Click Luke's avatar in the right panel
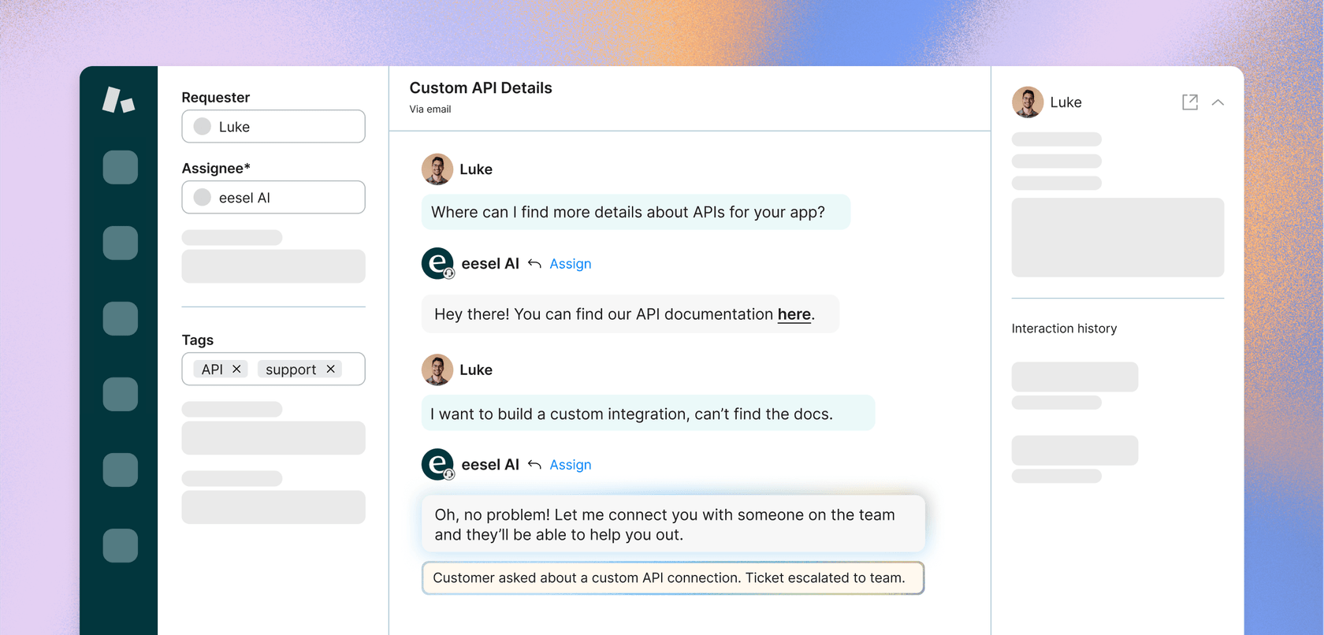The width and height of the screenshot is (1324, 635). 1028,102
